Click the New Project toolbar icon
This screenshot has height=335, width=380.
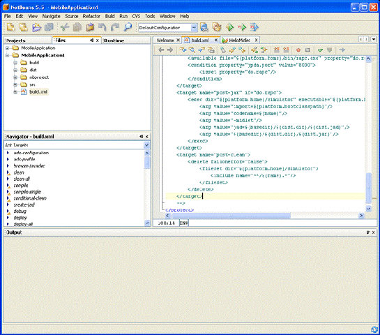point(10,27)
